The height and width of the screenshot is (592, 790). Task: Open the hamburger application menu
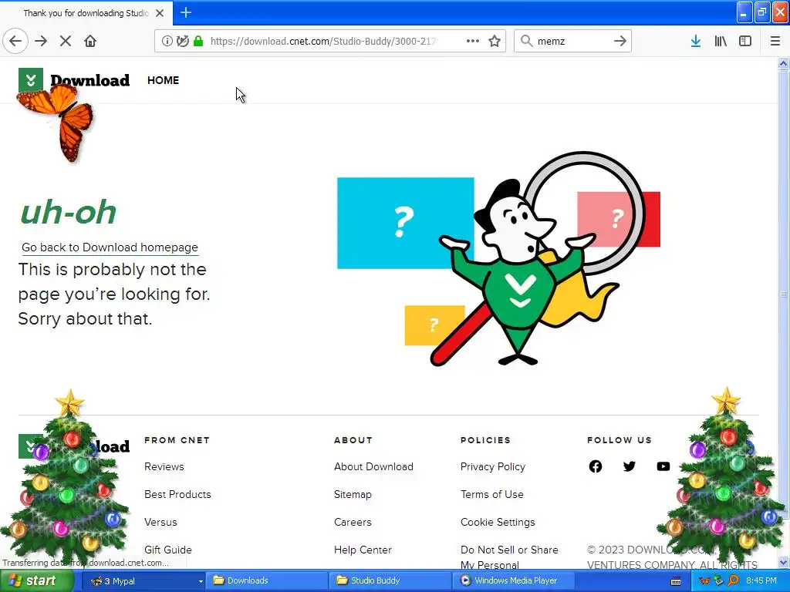coord(775,41)
